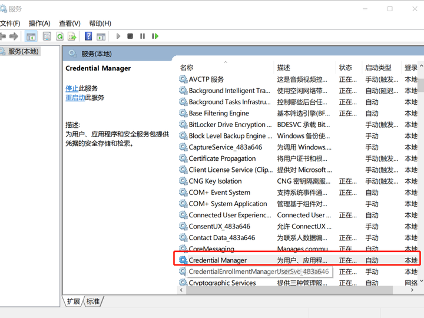Click the forward arrow toolbar icon
Screen dimensions: 424x318
pyautogui.click(x=14, y=37)
